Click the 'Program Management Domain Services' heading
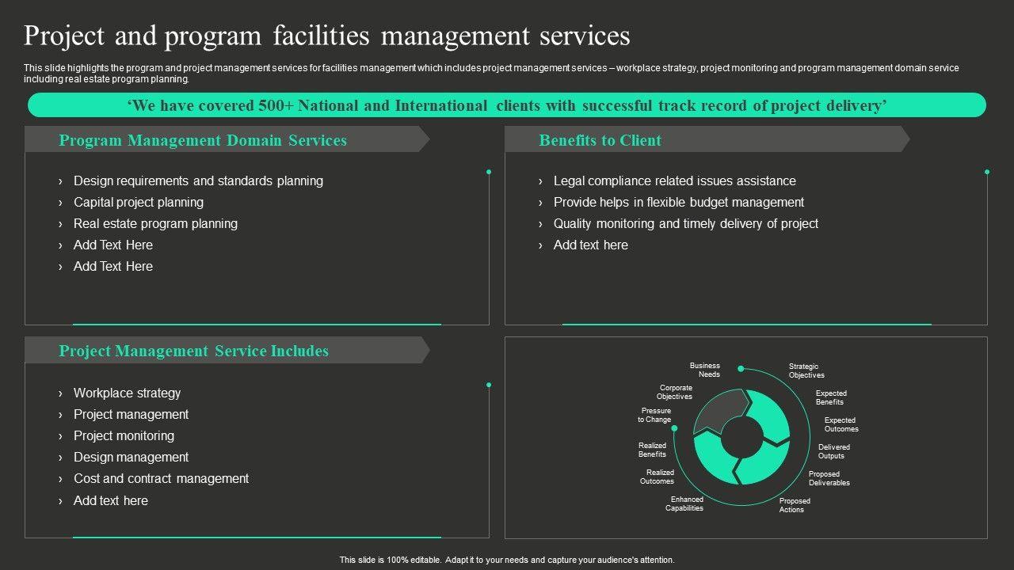The image size is (1014, 570). click(x=203, y=140)
